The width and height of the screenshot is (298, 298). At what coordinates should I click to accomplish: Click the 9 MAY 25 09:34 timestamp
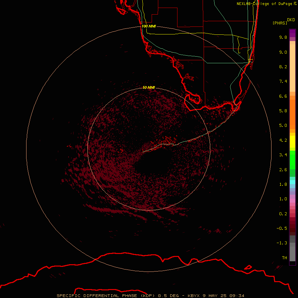point(224,296)
